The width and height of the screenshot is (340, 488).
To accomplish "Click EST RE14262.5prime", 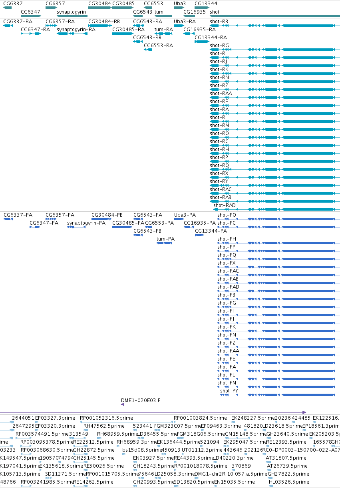I will [92, 482].
